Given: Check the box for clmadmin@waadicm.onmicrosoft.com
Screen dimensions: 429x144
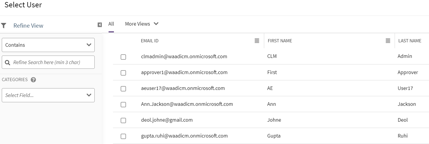Looking at the screenshot, I should (123, 57).
